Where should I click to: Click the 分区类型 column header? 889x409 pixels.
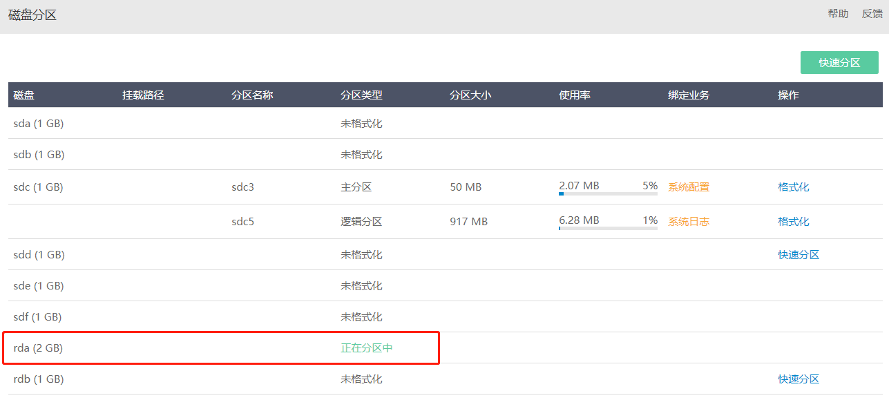361,95
